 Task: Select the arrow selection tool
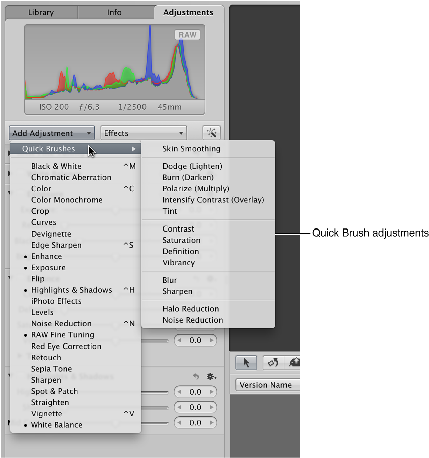coord(246,362)
